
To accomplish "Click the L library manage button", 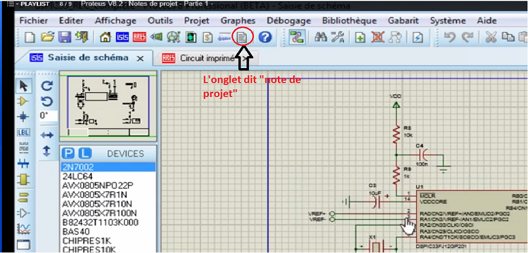I will point(86,154).
